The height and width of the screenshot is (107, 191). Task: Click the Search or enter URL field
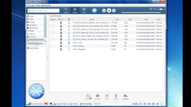pyautogui.click(x=44, y=11)
